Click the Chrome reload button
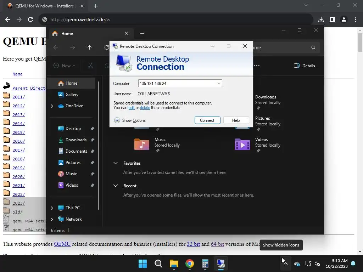The image size is (363, 272). 30,19
